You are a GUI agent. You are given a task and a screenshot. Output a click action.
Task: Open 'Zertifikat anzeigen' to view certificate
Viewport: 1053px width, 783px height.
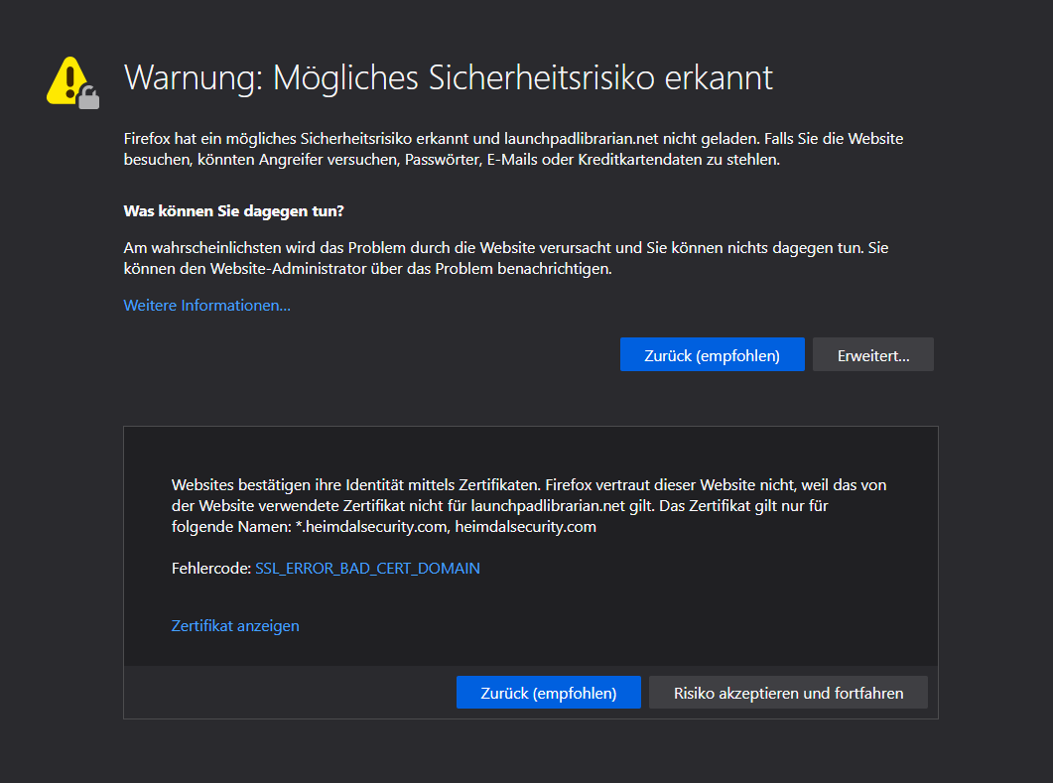click(x=235, y=626)
